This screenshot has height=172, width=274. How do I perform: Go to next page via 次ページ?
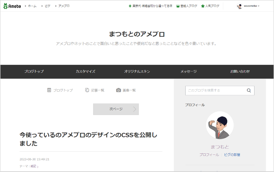click(x=116, y=109)
